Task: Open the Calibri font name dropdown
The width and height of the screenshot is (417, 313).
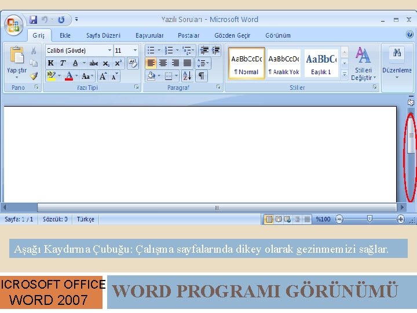Action: coord(109,50)
